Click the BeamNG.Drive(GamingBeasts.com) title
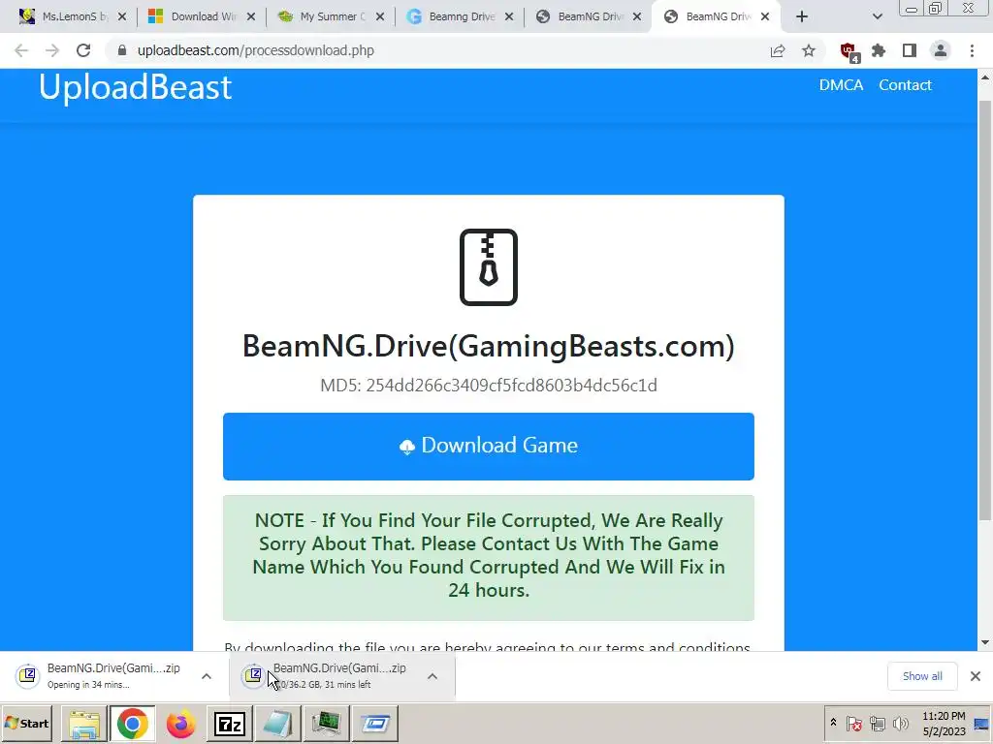Image resolution: width=993 pixels, height=744 pixels. (x=489, y=346)
